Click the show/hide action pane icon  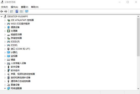(21, 12)
